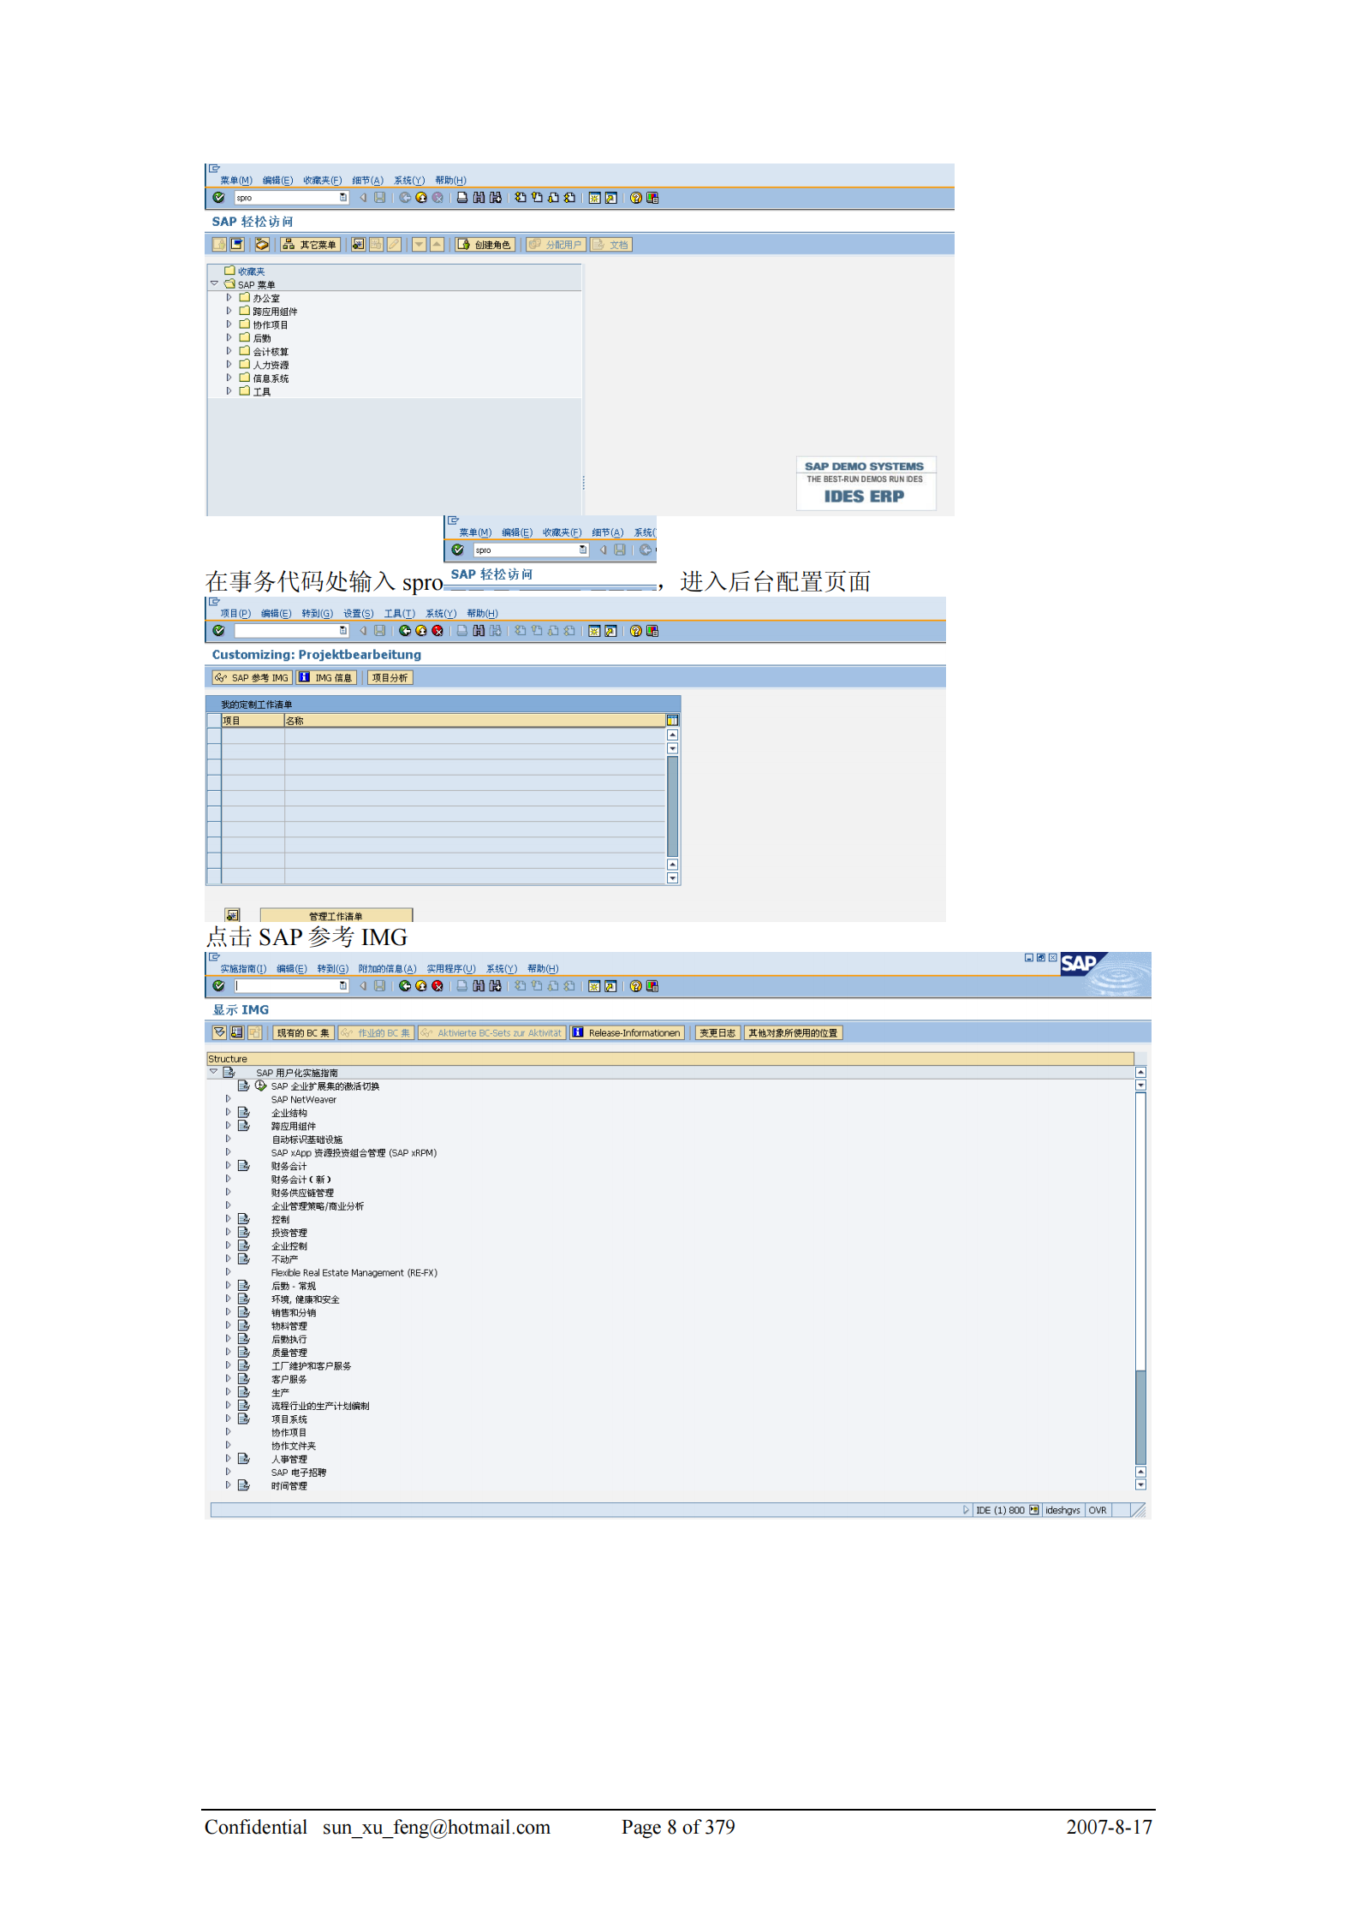The image size is (1357, 1921).
Task: Click 现有的 BC 集 button
Action: pos(303,1033)
